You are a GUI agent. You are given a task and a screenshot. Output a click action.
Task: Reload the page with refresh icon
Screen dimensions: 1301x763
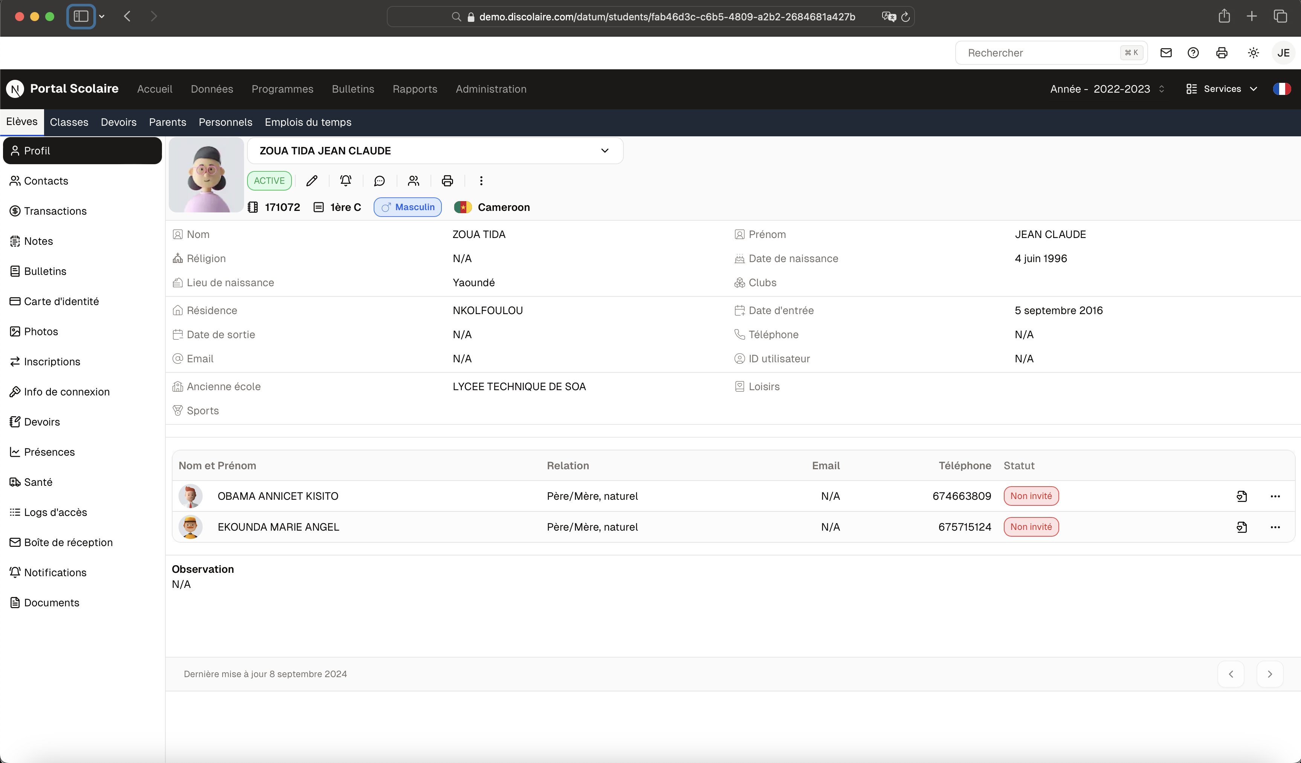(x=906, y=17)
